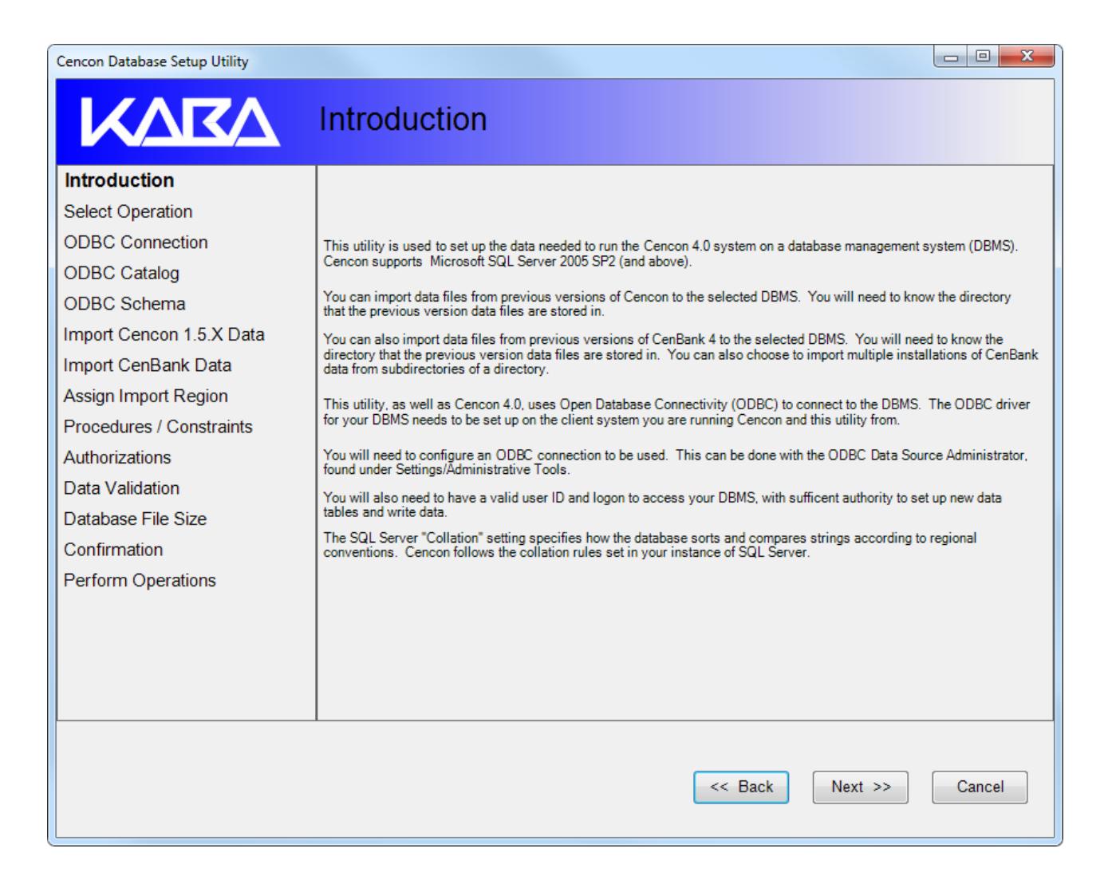The width and height of the screenshot is (1104, 884).
Task: Click the Cencon Database Setup Utility title
Action: click(152, 61)
